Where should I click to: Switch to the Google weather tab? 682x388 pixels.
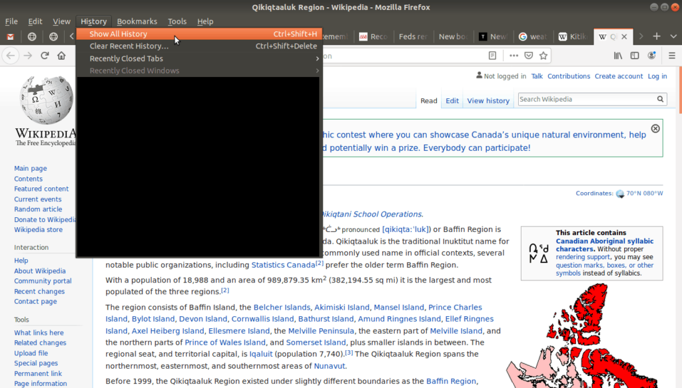point(533,37)
